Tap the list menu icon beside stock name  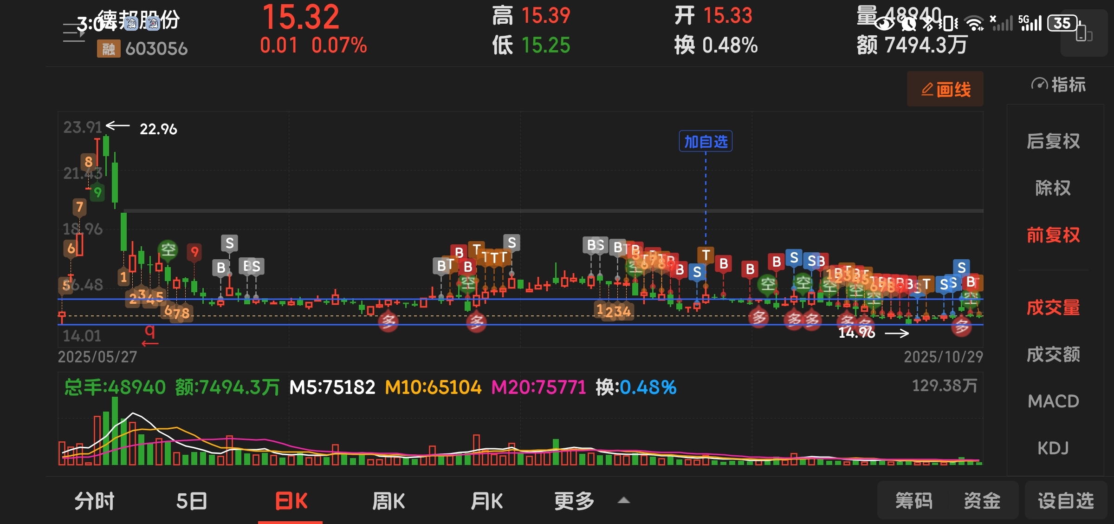pos(73,33)
